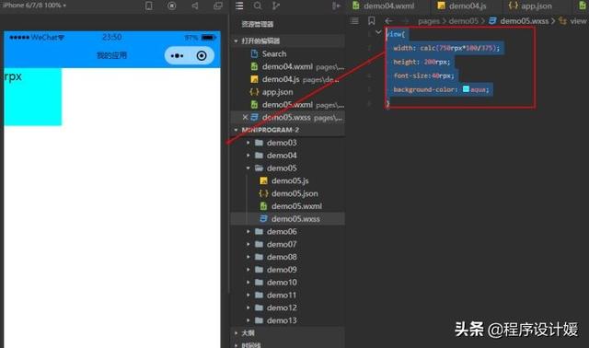Navigate back with the left arrow icon
Screen dimensions: 589x348
click(388, 21)
